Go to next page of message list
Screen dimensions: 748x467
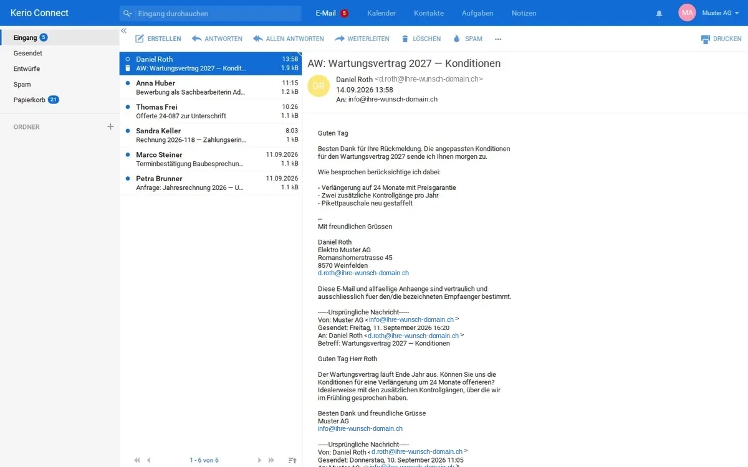(259, 460)
